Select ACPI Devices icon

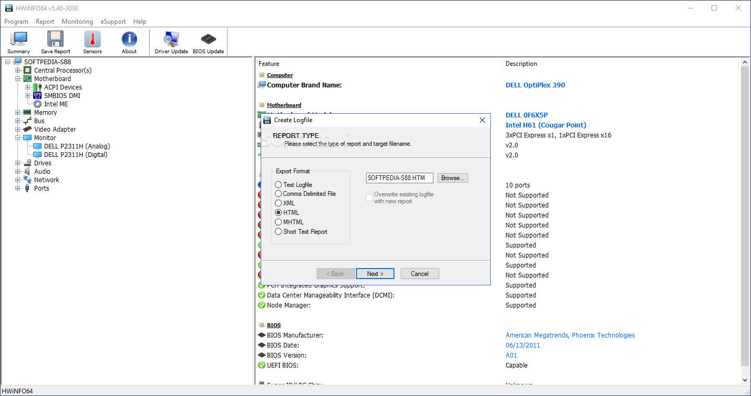pyautogui.click(x=37, y=87)
